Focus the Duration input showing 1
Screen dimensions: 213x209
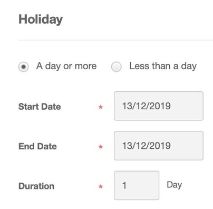(x=137, y=185)
